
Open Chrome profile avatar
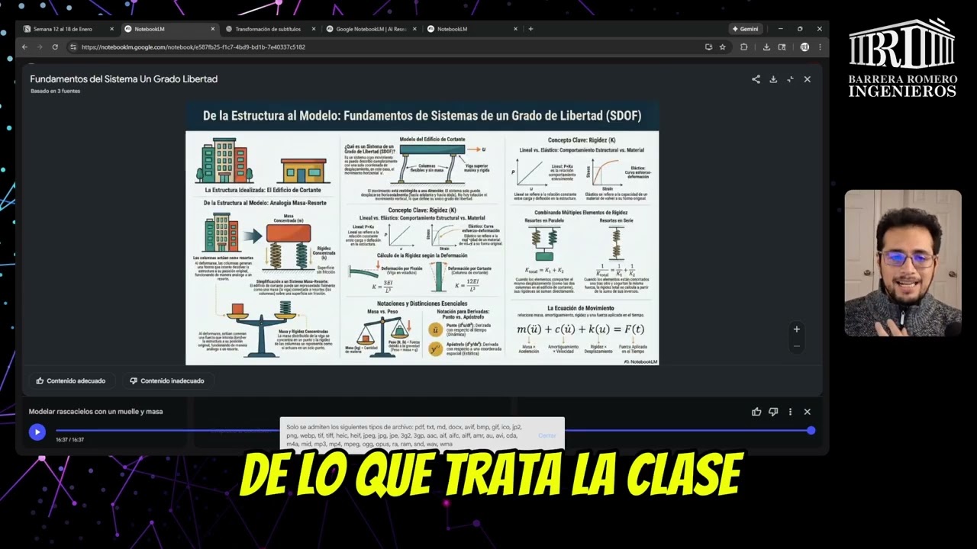(x=804, y=47)
